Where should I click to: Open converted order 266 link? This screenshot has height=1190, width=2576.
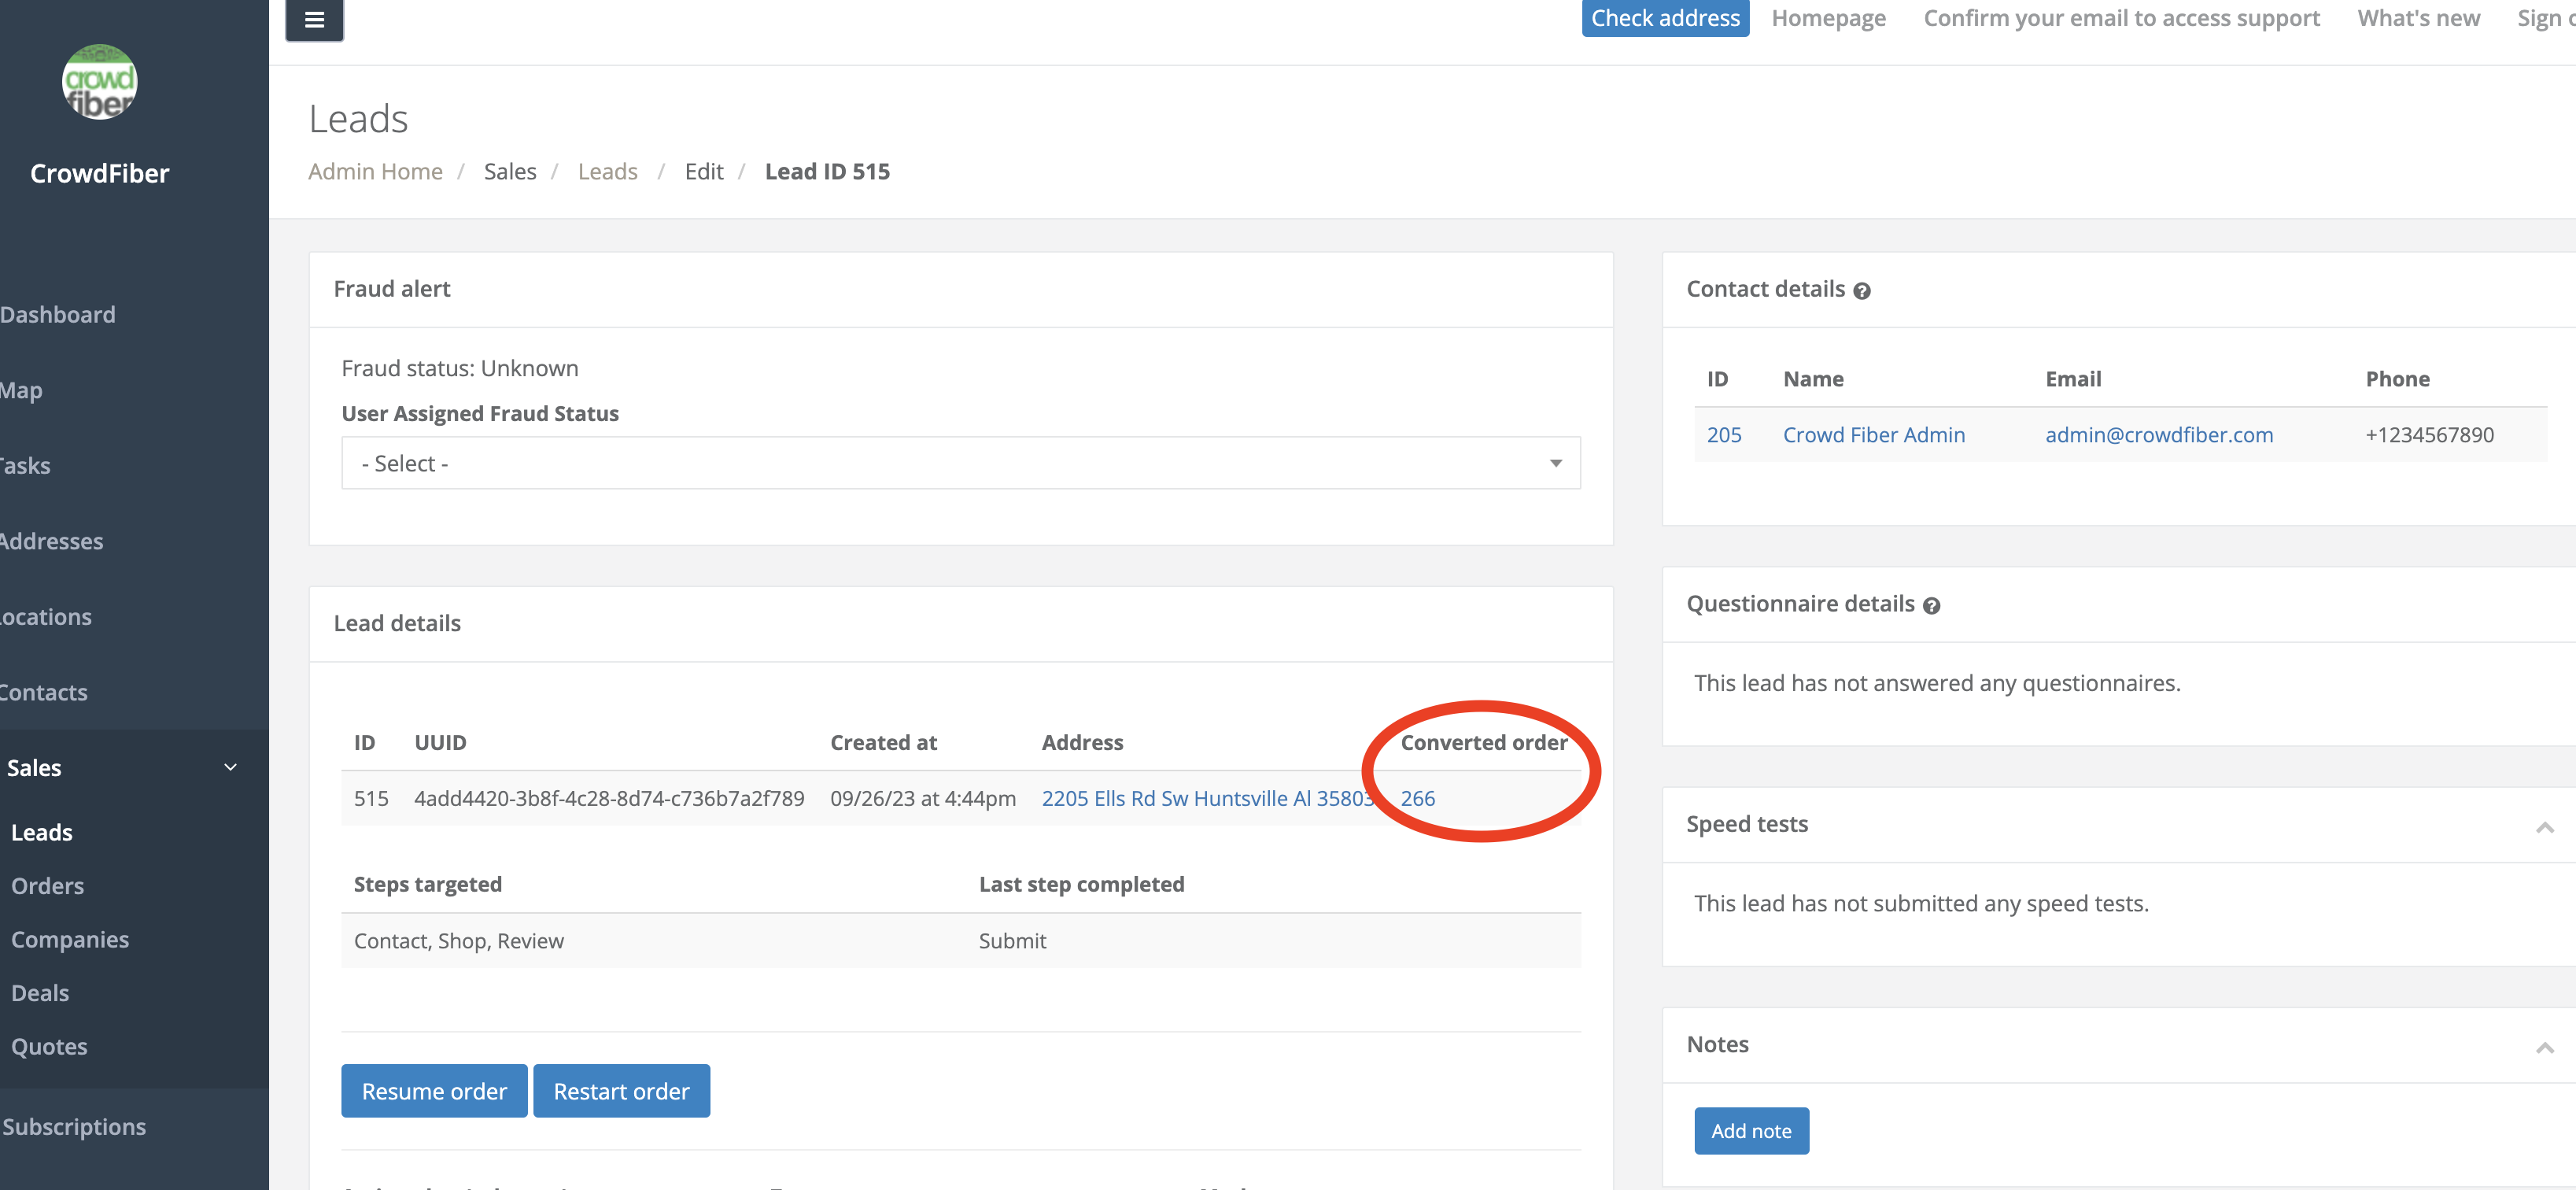click(x=1417, y=798)
